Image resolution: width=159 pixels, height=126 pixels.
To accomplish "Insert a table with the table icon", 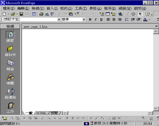I will coord(108,14).
